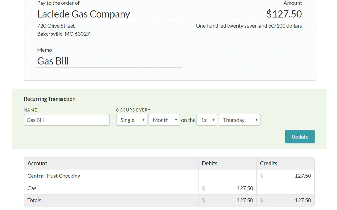Open the Month period dropdown
Image resolution: width=337 pixels, height=210 pixels.
[x=164, y=120]
